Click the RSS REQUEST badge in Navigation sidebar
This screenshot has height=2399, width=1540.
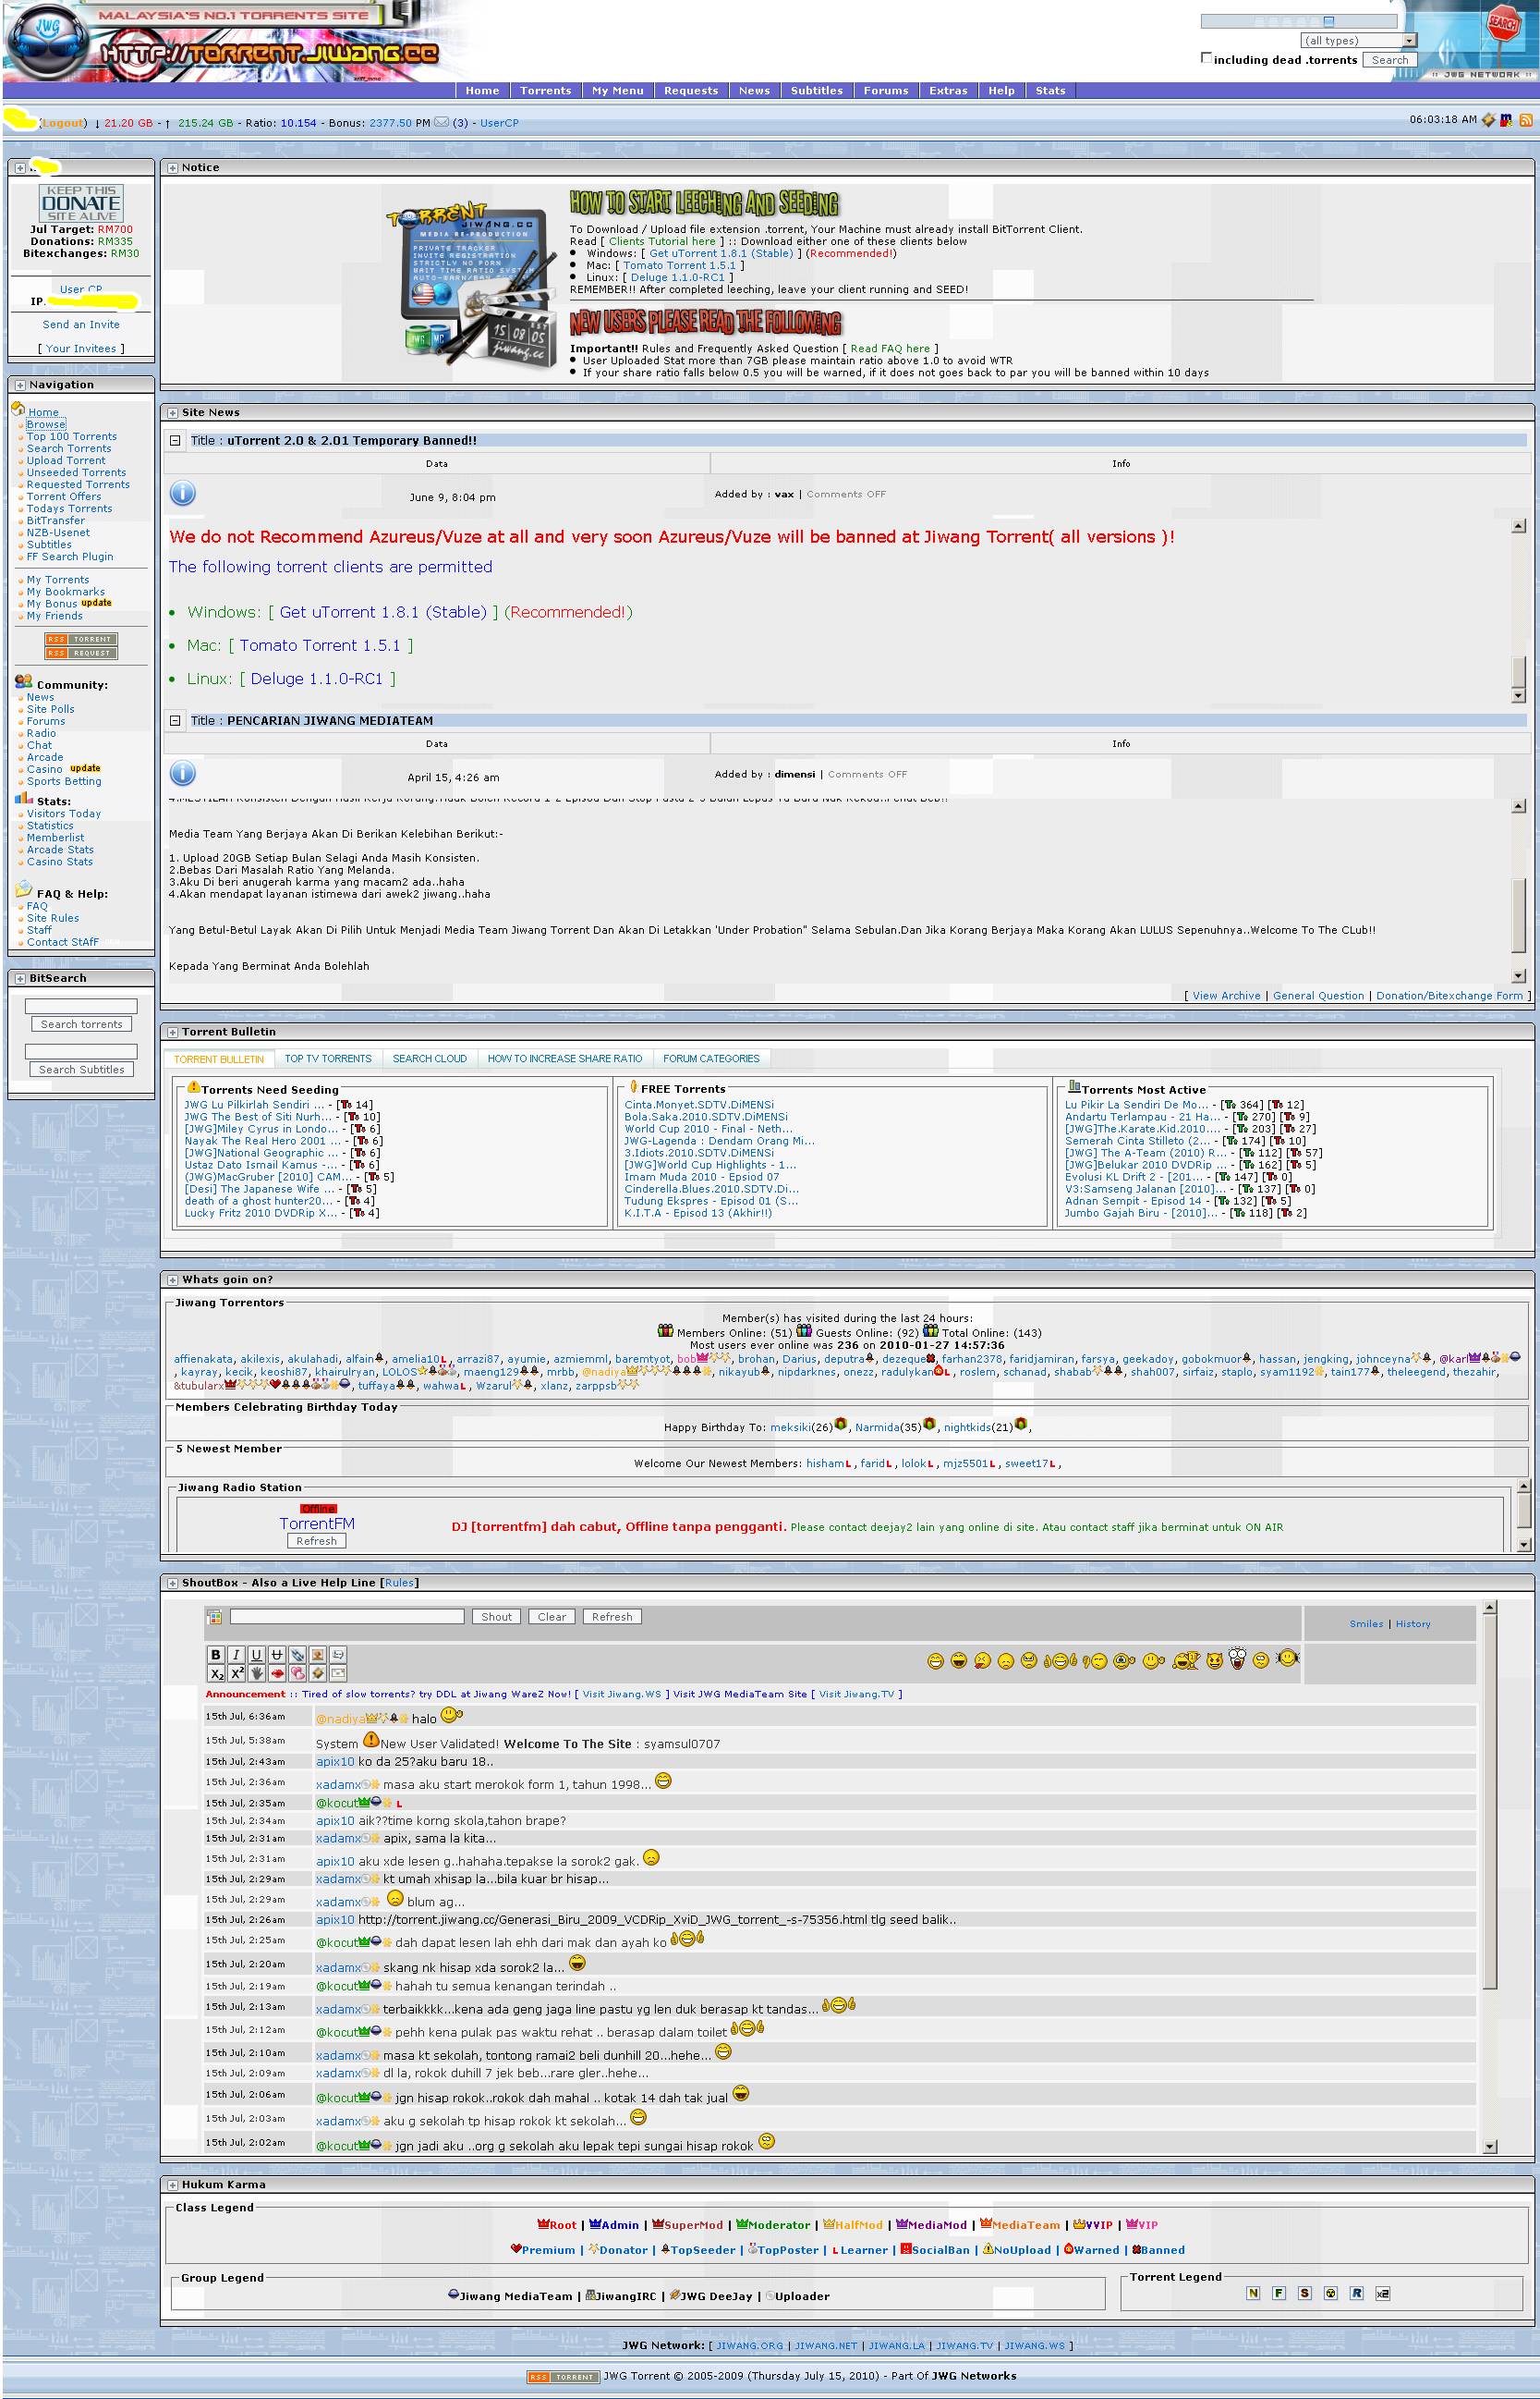[x=81, y=654]
